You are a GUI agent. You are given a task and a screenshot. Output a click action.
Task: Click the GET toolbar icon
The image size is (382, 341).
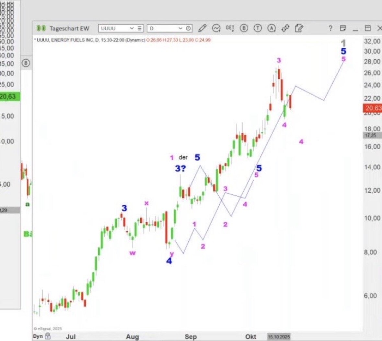tap(230, 29)
